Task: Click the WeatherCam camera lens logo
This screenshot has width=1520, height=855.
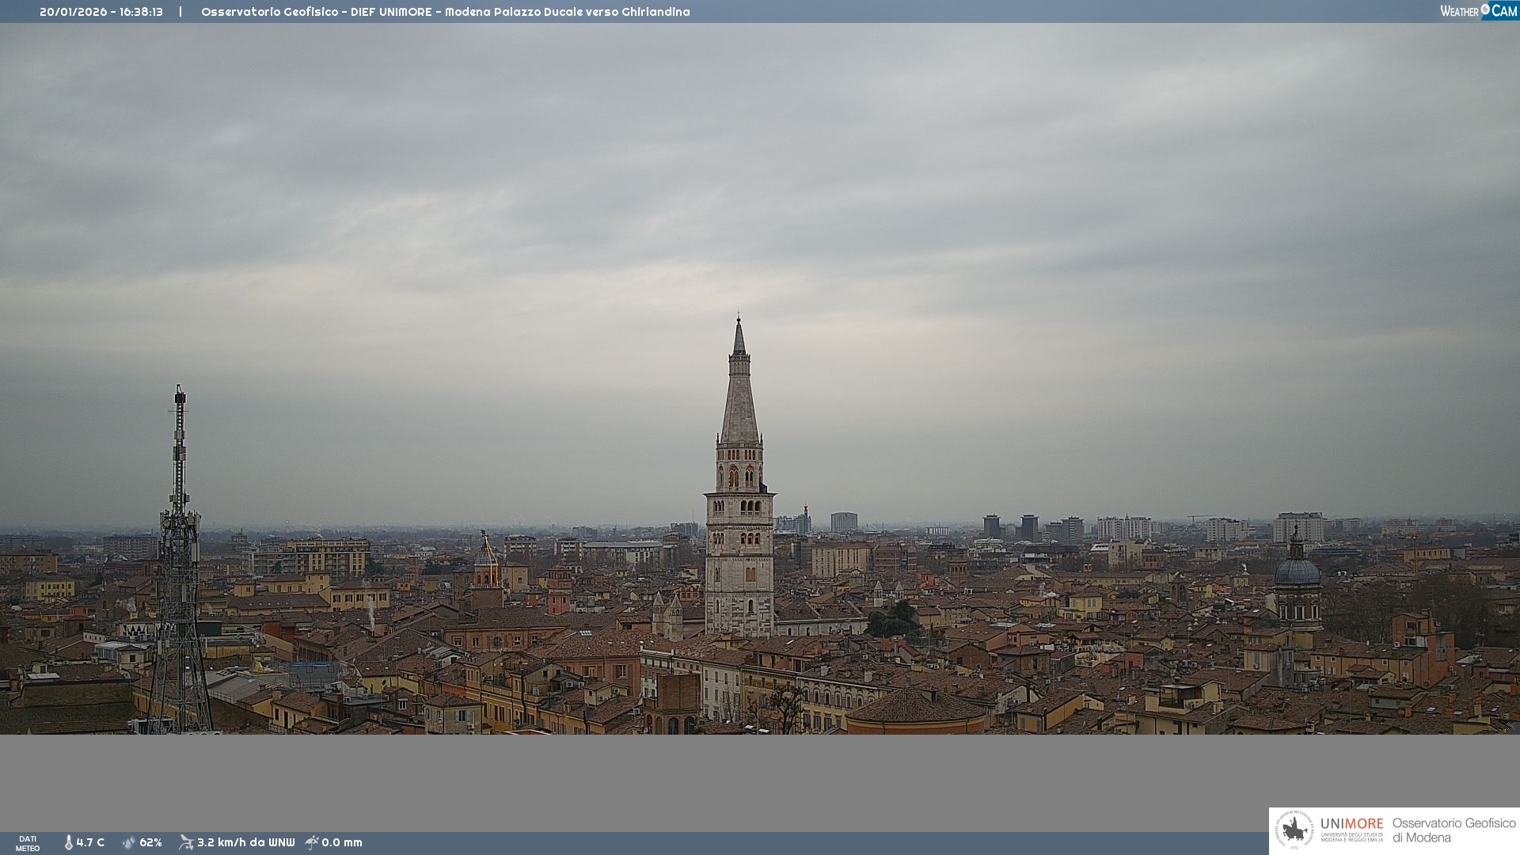Action: tap(1485, 9)
